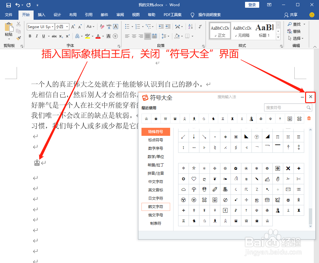Apply strikethrough formatting

click(54, 36)
